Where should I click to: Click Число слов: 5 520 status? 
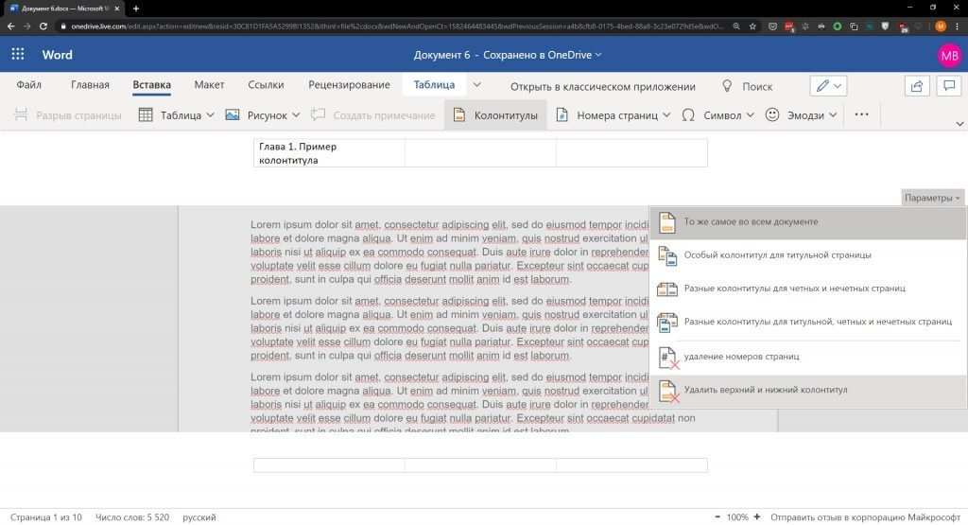132,517
